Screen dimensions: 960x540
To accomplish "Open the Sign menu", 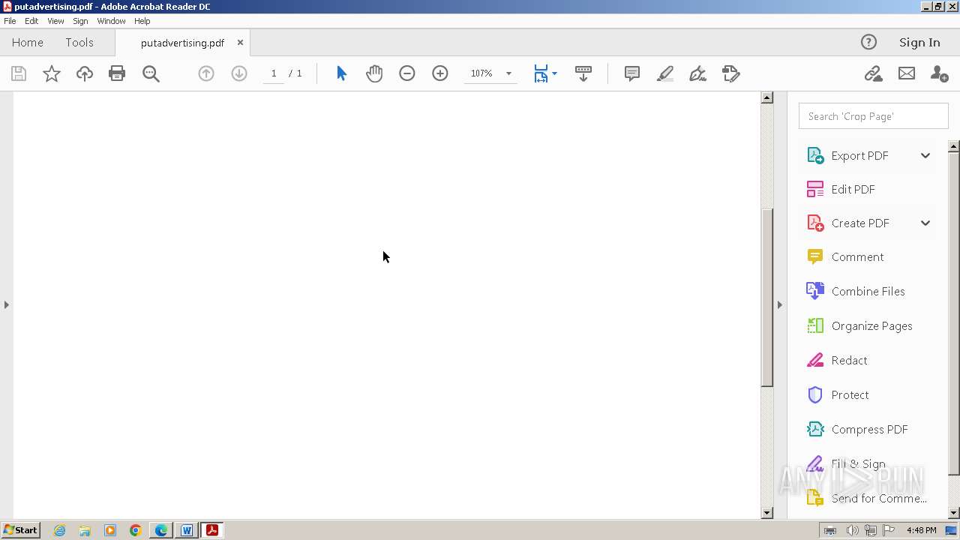I will pos(80,21).
